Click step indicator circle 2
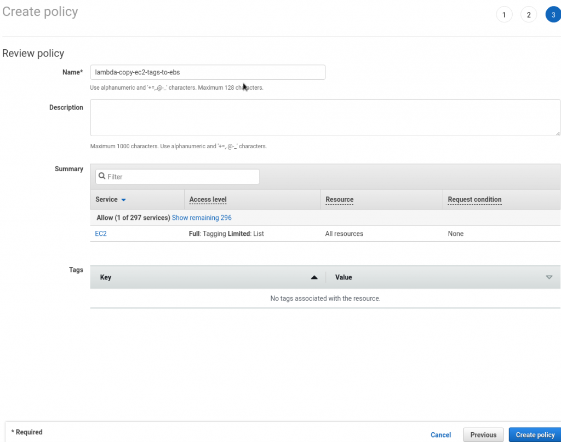This screenshot has height=442, width=561. click(x=529, y=14)
